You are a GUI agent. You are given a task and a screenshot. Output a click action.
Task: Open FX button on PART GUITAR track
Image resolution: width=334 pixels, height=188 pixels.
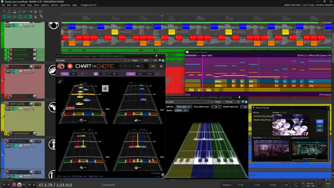pos(13,109)
